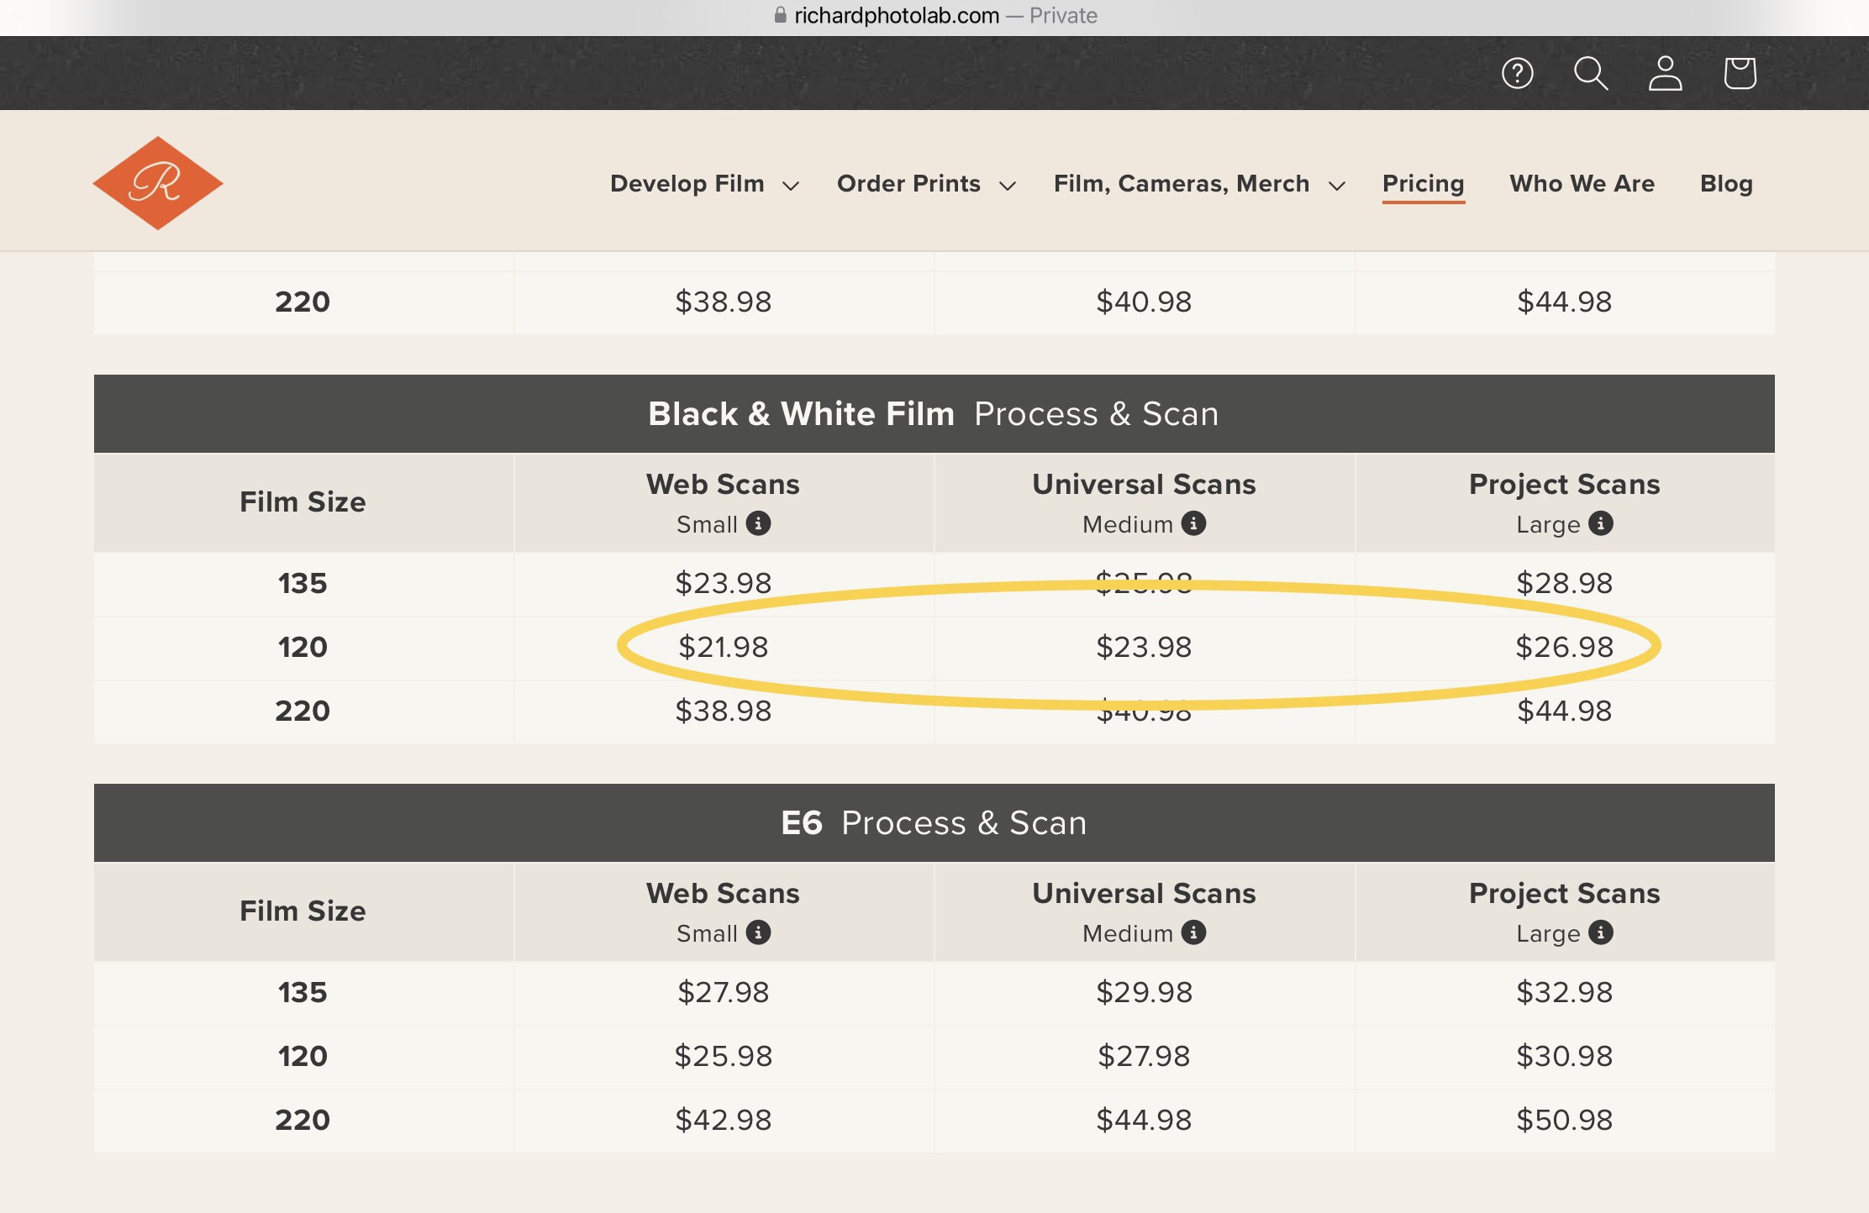The width and height of the screenshot is (1869, 1213).
Task: Click the $30.98 E6 120 Project Scans price
Action: [x=1564, y=1056]
